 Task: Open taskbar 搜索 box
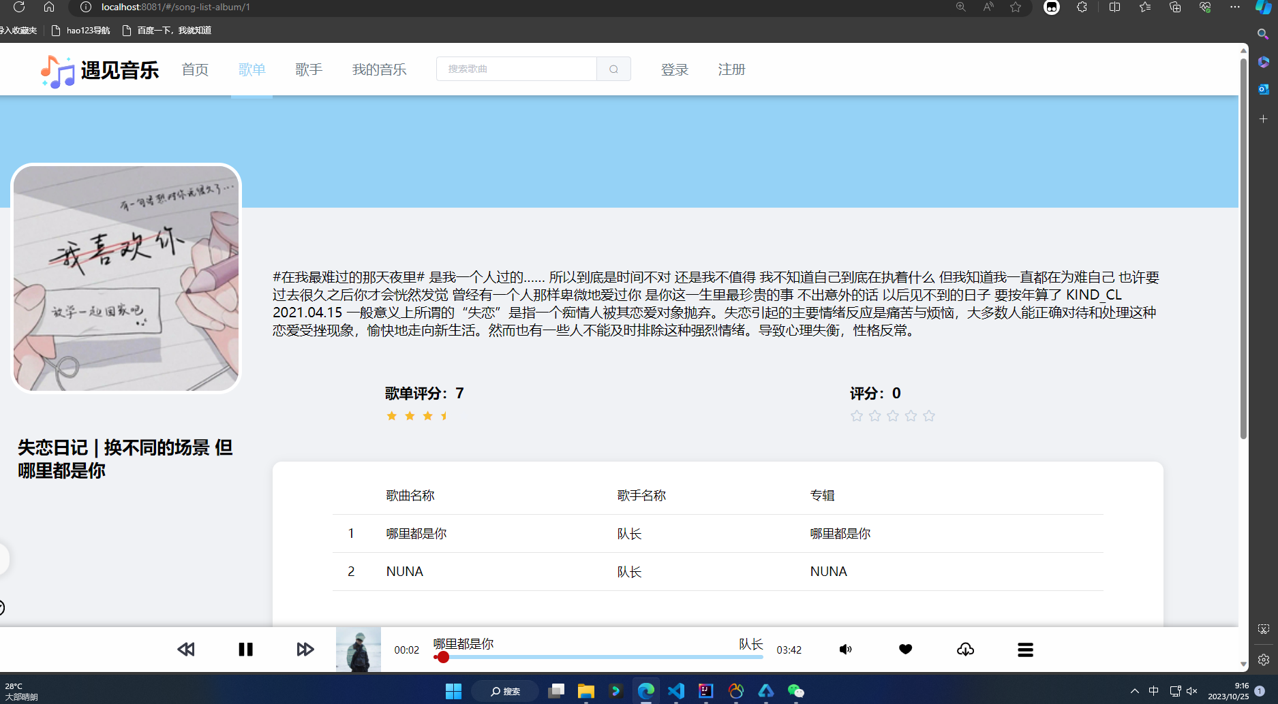tap(505, 691)
